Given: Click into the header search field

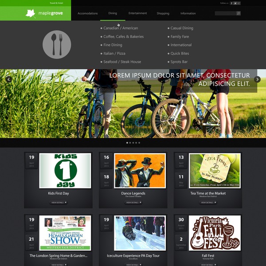Looking at the screenshot, I should pyautogui.click(x=226, y=13).
